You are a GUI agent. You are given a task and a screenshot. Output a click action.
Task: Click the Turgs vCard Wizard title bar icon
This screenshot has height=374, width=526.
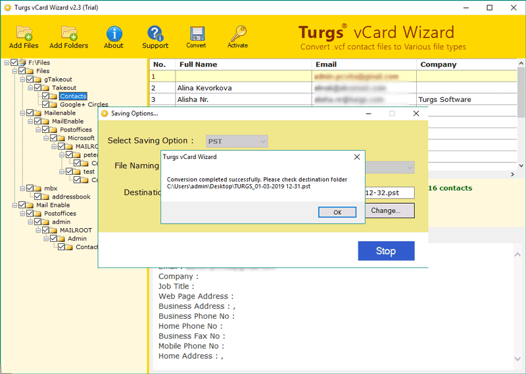coord(7,7)
